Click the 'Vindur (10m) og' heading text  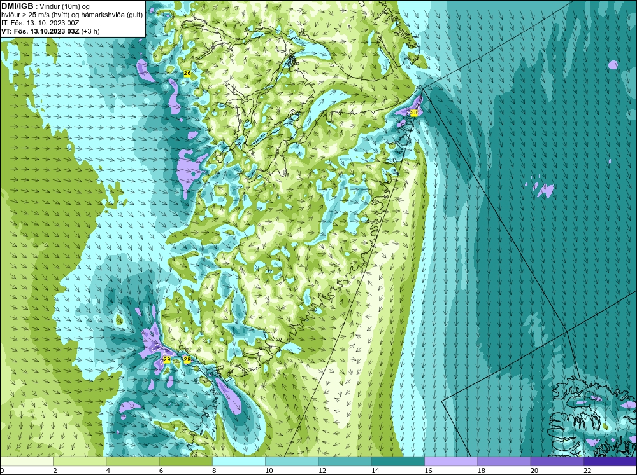(x=65, y=6)
